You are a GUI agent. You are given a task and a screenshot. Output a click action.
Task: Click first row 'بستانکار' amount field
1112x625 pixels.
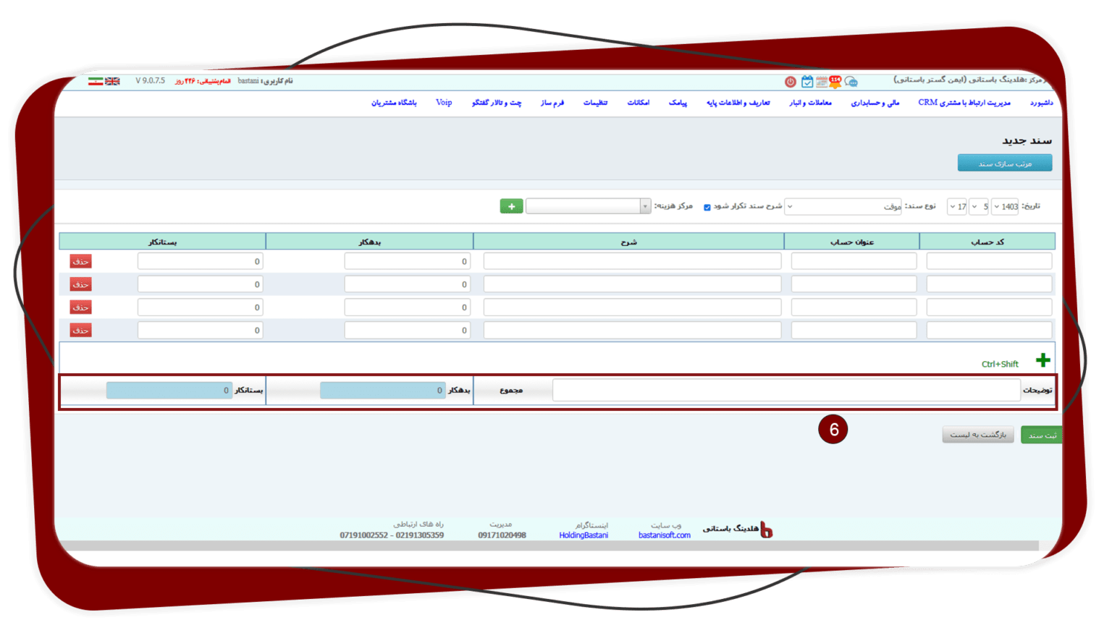(200, 261)
